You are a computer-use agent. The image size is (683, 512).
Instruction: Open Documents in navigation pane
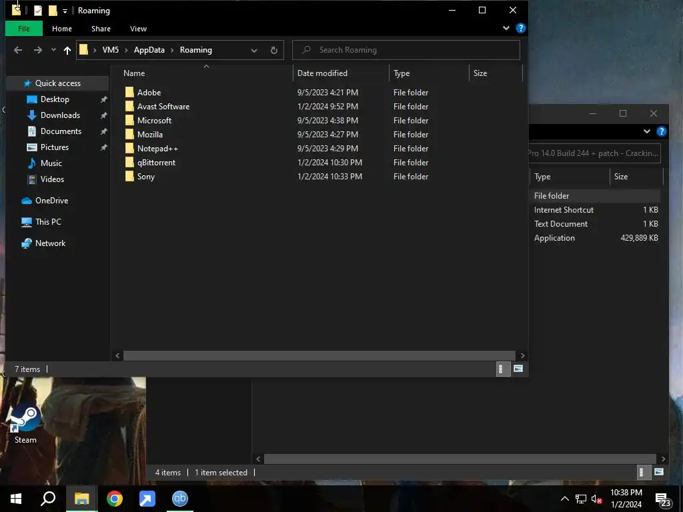coord(61,131)
